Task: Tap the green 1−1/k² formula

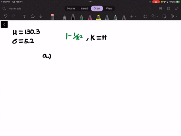Action: pos(74,37)
